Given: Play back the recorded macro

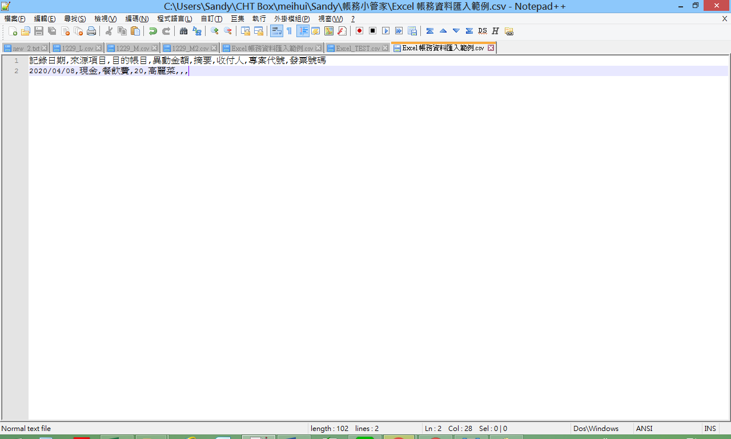Looking at the screenshot, I should point(385,31).
